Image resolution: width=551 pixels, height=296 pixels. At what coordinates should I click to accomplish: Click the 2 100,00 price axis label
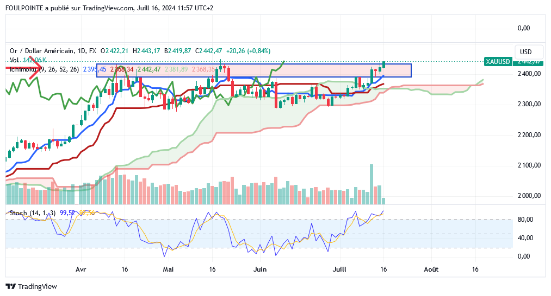coord(529,165)
